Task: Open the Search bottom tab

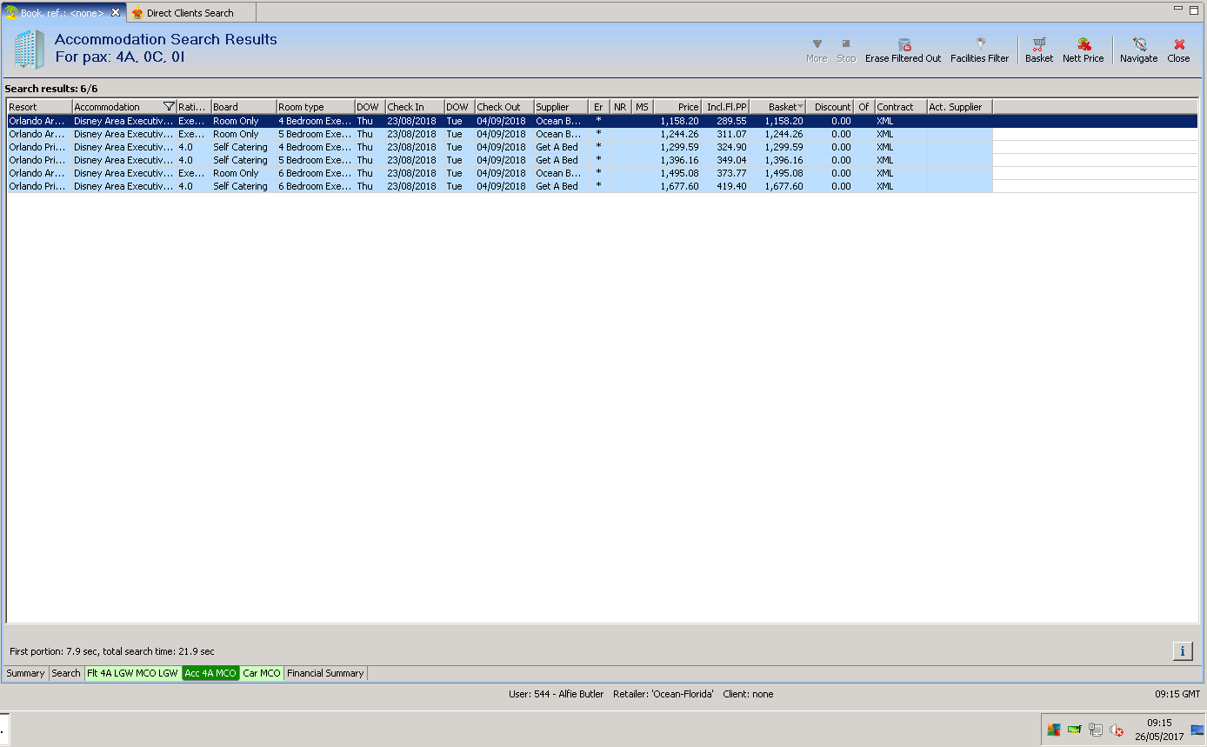Action: [x=66, y=673]
